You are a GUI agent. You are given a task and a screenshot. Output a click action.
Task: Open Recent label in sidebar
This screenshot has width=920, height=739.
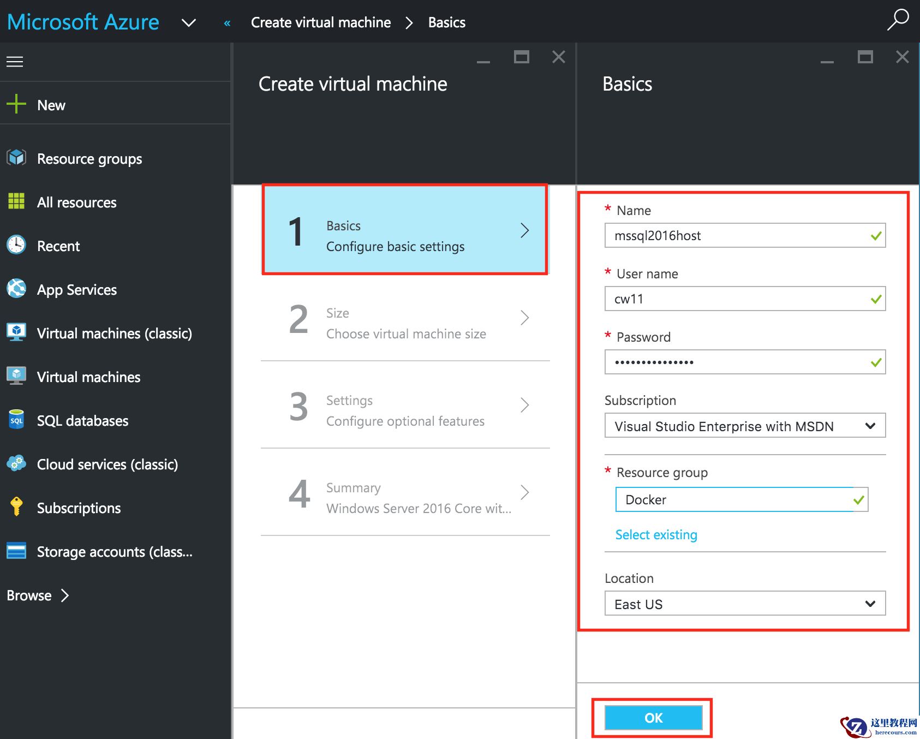click(x=58, y=246)
